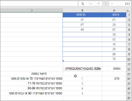Click the 'פלט' label in row 14
The height and width of the screenshot is (101, 132).
117,79
